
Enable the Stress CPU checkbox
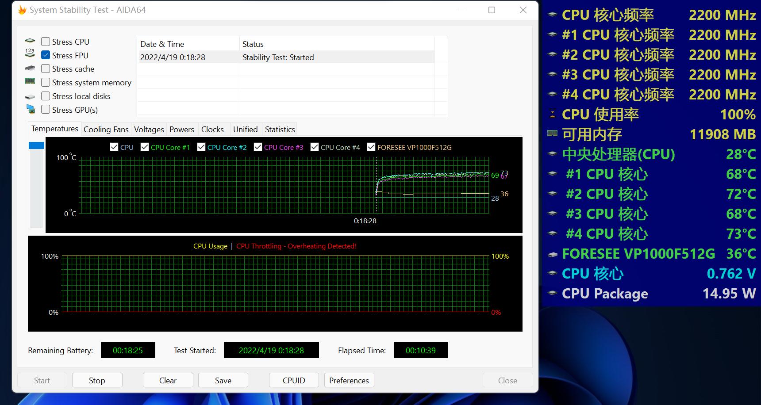[x=46, y=42]
